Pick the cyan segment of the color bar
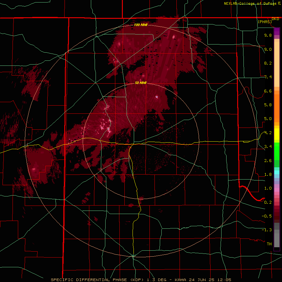Image resolution: width=282 pixels, height=282 pixels. pyautogui.click(x=277, y=172)
